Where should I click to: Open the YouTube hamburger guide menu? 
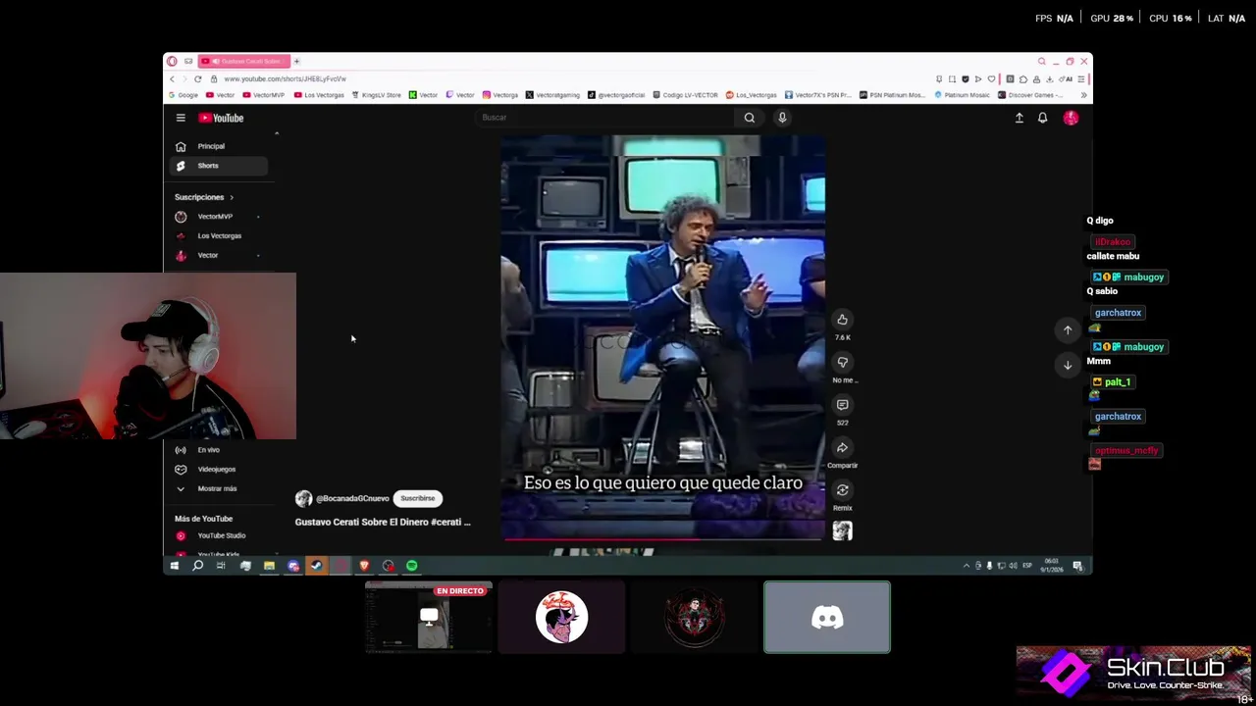coord(181,118)
